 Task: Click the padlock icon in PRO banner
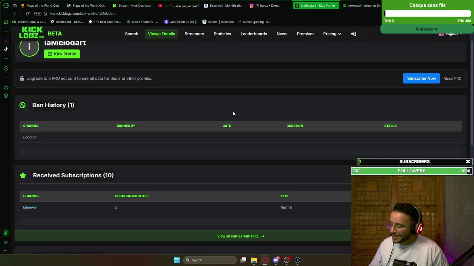click(22, 78)
